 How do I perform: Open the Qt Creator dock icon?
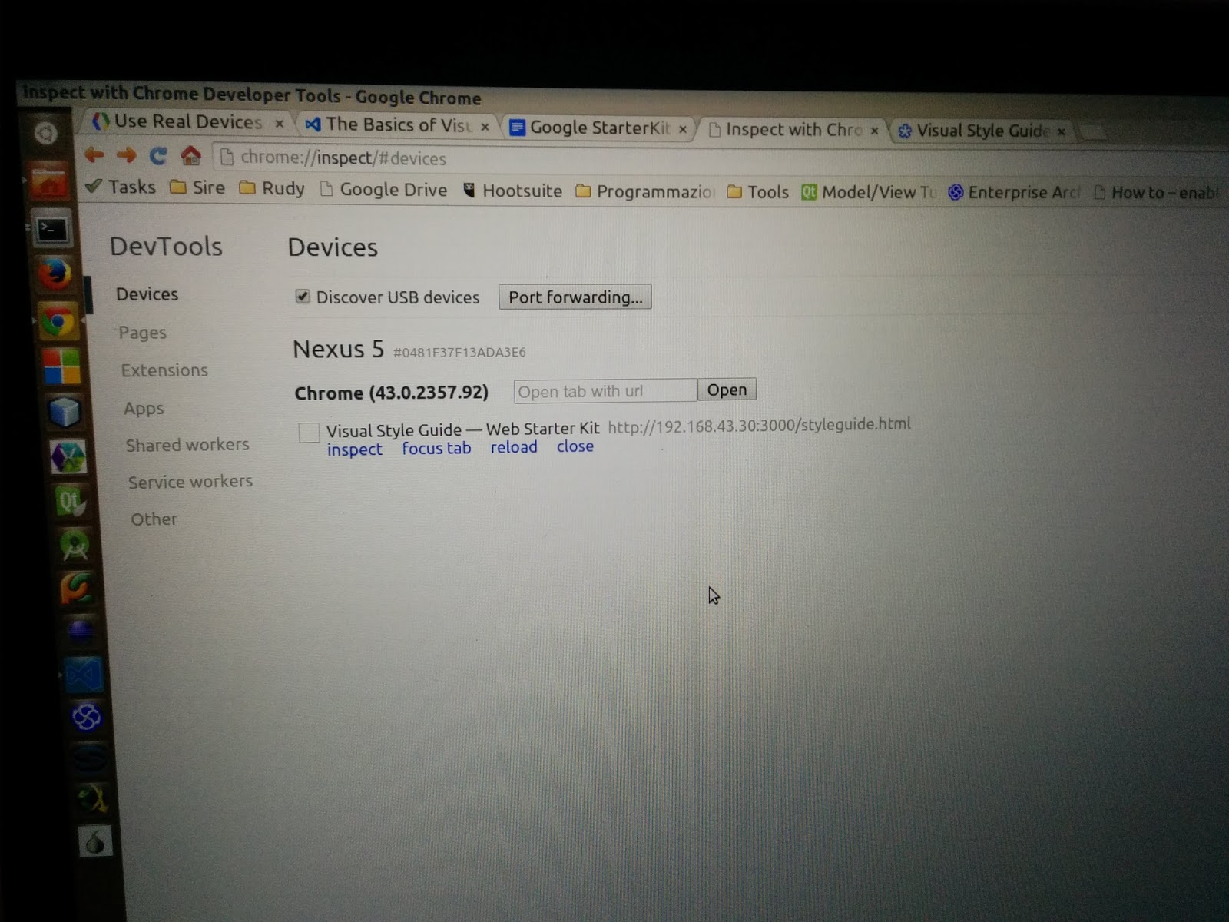tap(71, 502)
